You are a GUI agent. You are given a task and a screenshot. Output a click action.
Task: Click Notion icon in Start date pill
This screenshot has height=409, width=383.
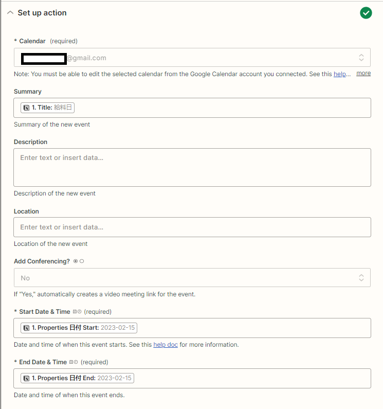[x=27, y=328]
